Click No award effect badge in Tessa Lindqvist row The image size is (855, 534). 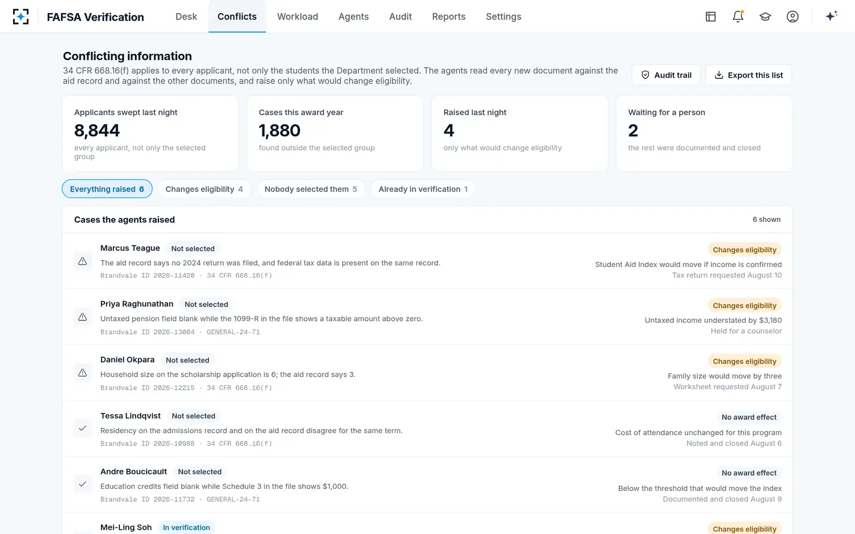point(749,417)
